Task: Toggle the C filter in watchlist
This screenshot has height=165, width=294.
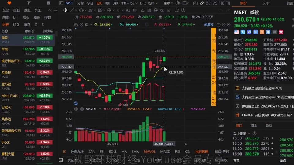Action: (43, 24)
